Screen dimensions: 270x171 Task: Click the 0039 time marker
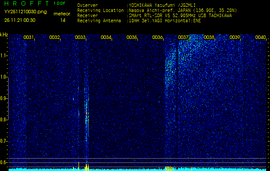tap(235, 37)
